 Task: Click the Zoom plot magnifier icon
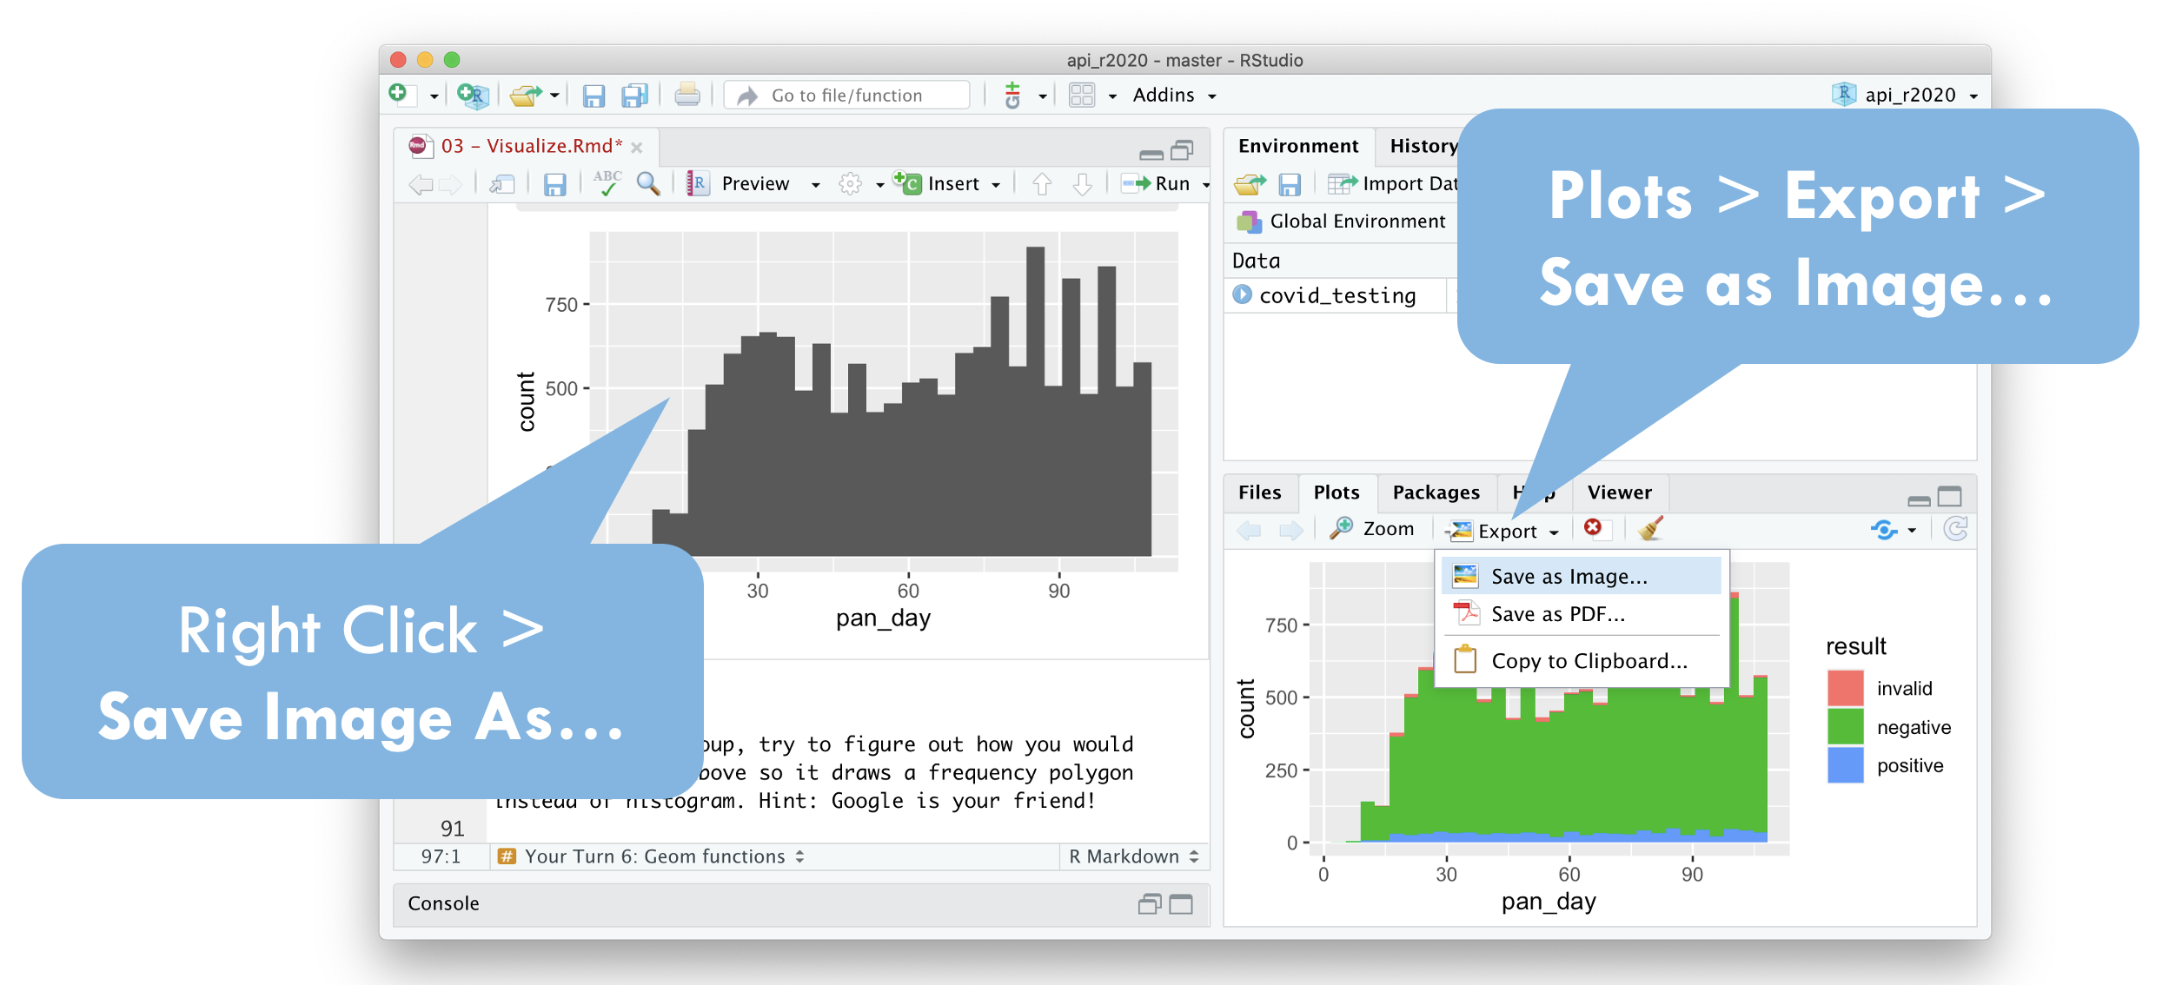tap(1342, 528)
